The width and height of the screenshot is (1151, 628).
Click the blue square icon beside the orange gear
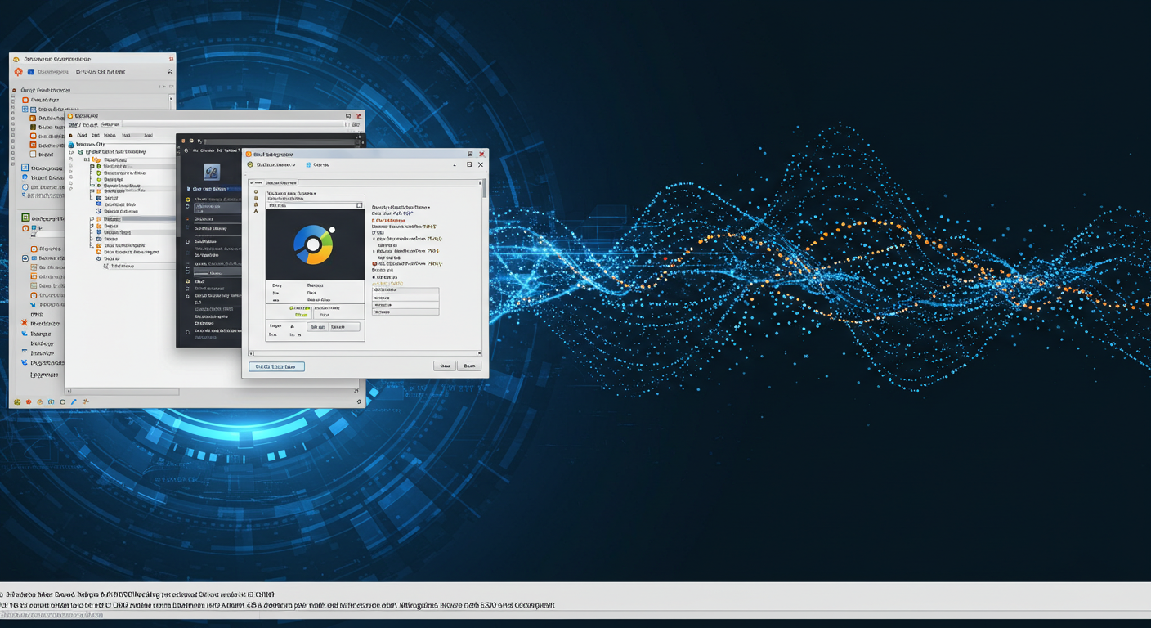31,72
